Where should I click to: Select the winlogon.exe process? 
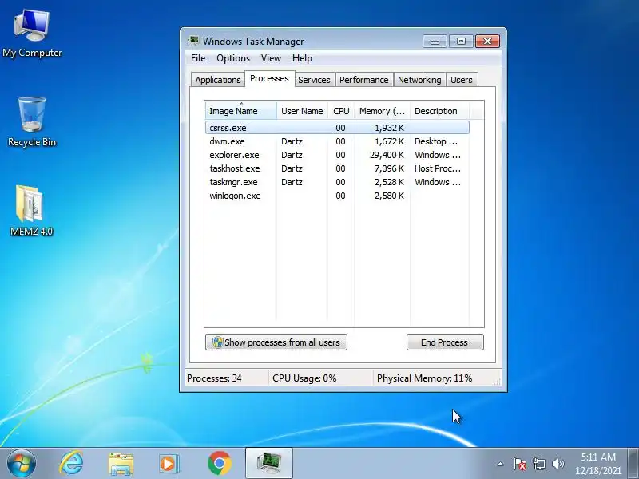(x=337, y=196)
